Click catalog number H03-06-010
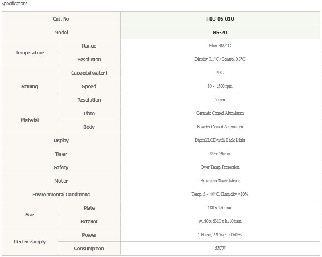Viewport: 322px width, 257px height. 220,19
